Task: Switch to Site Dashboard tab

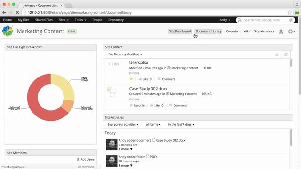Action: [x=180, y=31]
